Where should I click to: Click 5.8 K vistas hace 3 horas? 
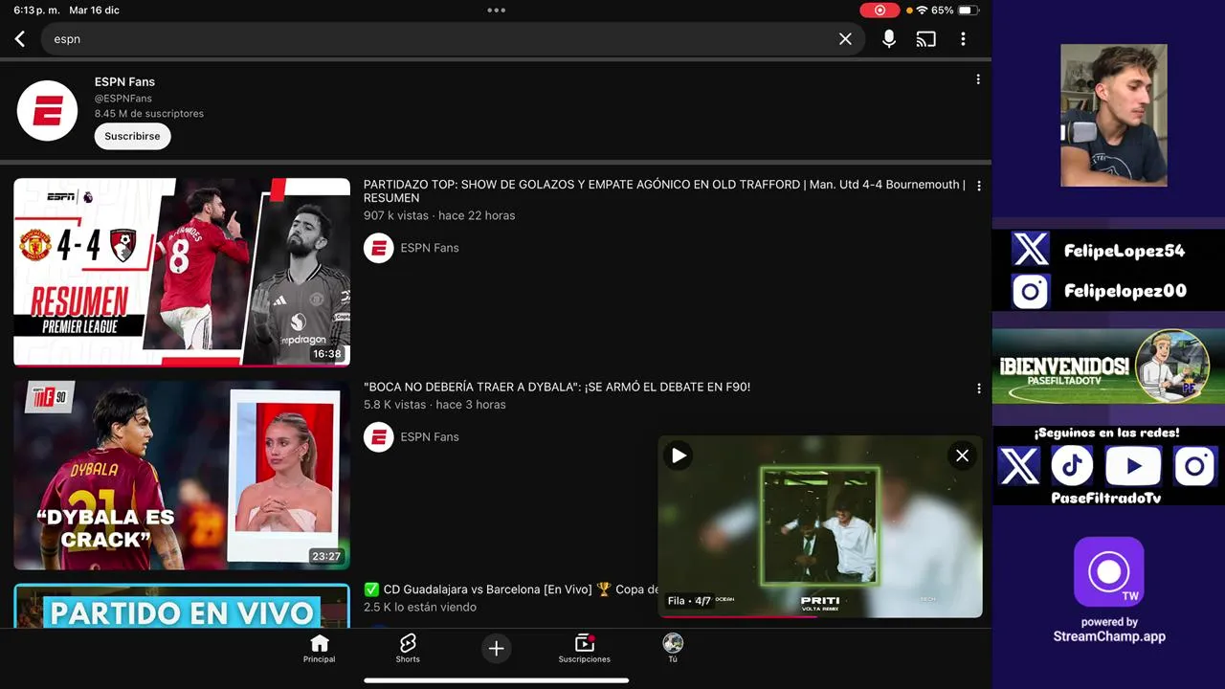point(434,405)
